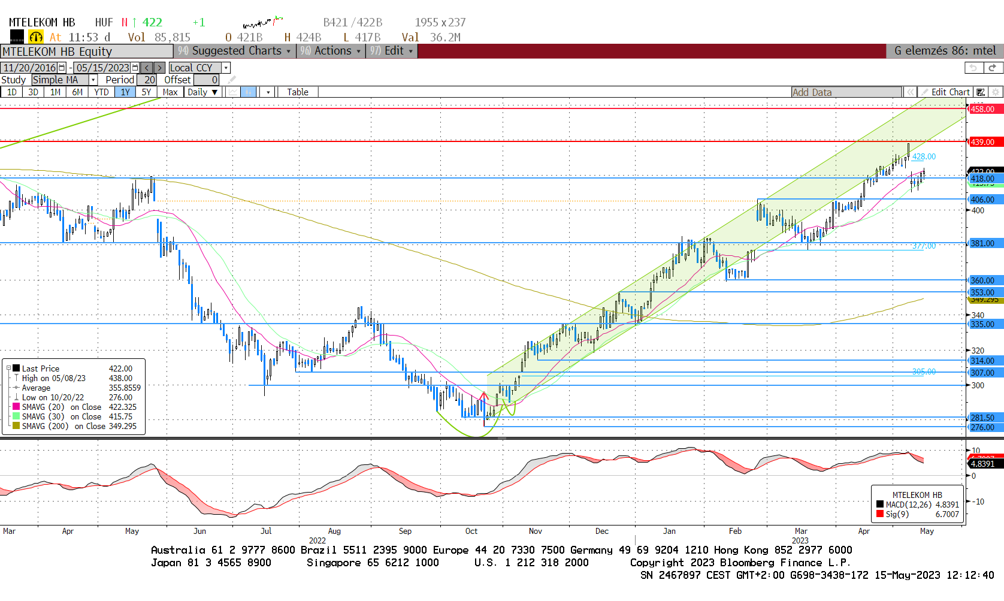Select the candlestick chart type icon
Screen dimensions: 1004x601
[249, 92]
